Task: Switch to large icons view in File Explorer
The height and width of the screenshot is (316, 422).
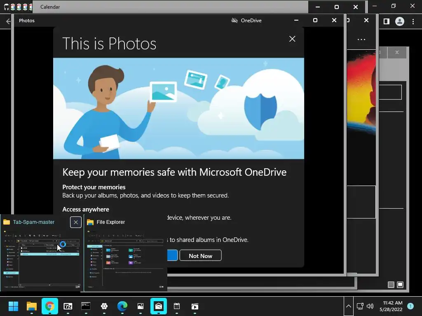Action: coord(400,285)
